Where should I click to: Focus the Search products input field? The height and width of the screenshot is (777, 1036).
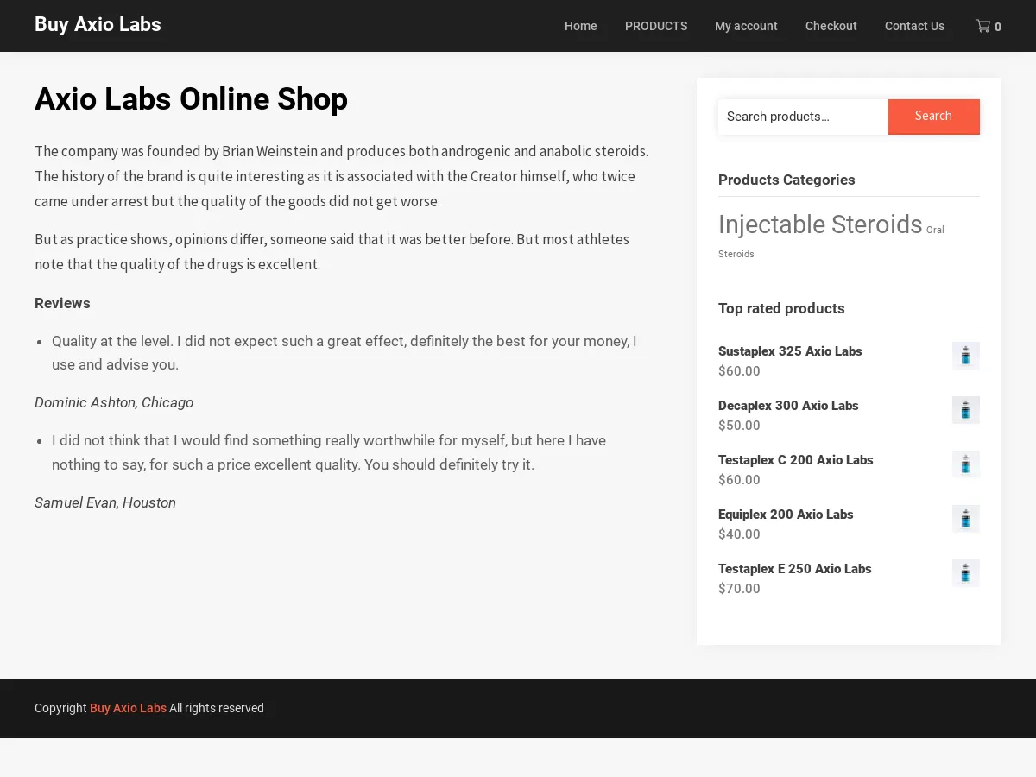pyautogui.click(x=802, y=117)
